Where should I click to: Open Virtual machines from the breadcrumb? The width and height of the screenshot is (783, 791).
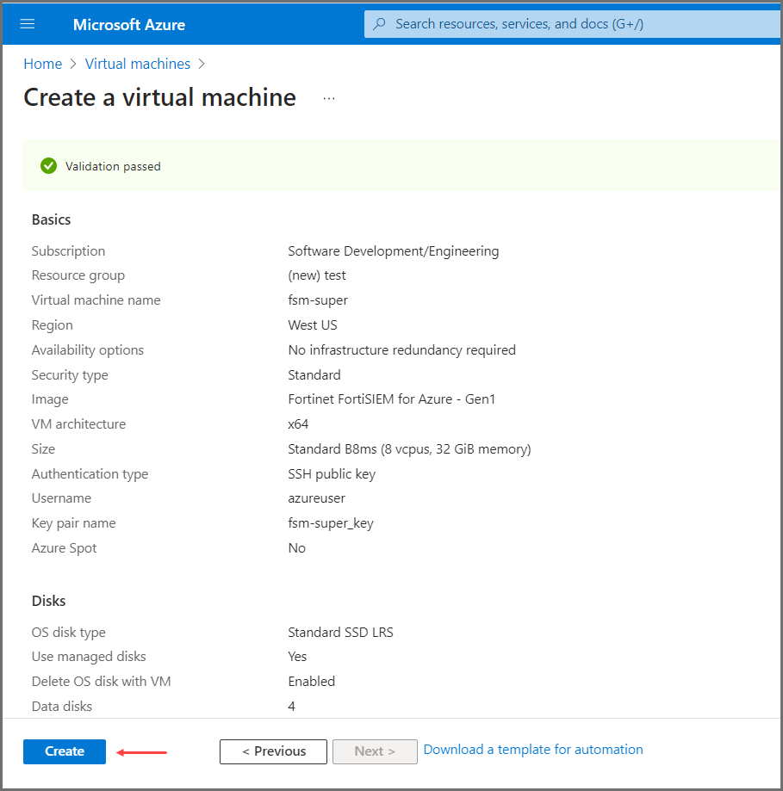click(x=137, y=64)
